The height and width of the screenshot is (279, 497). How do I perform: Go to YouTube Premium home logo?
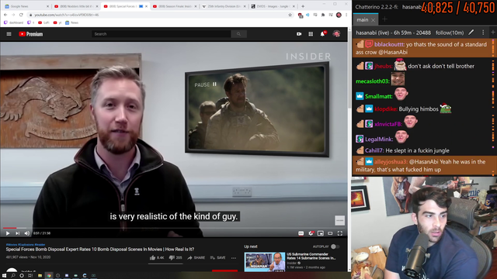point(31,34)
